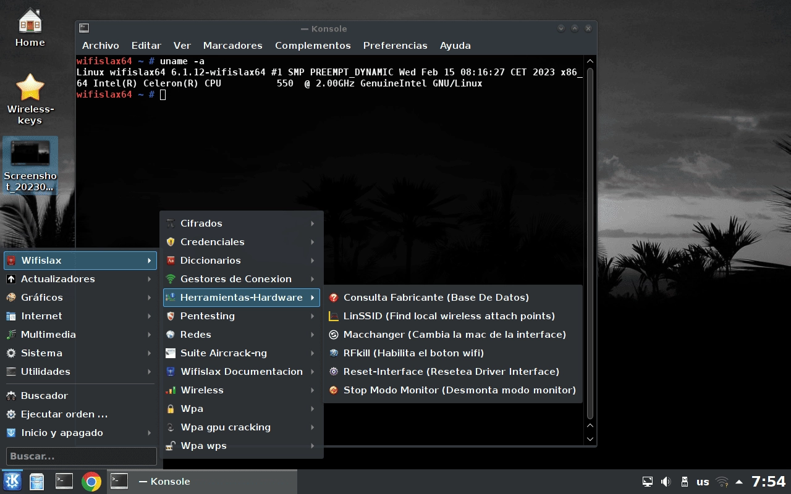Open the Chrome browser from the taskbar
Screen dimensions: 791x494
coord(91,481)
